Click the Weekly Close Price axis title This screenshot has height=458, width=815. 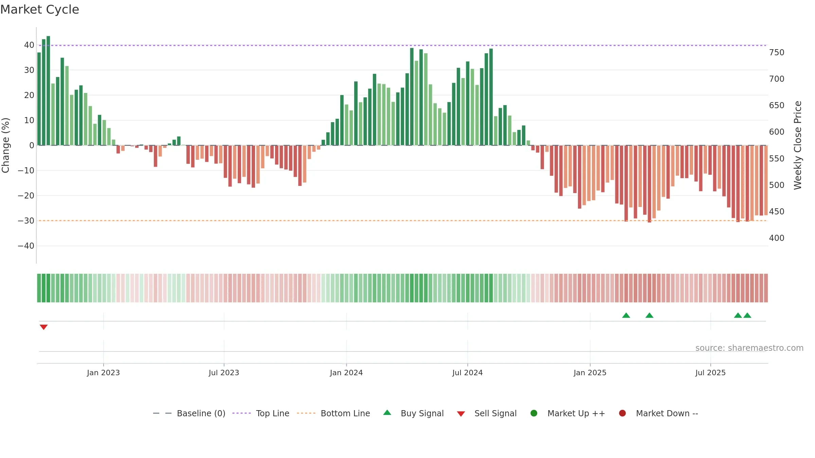coord(798,145)
